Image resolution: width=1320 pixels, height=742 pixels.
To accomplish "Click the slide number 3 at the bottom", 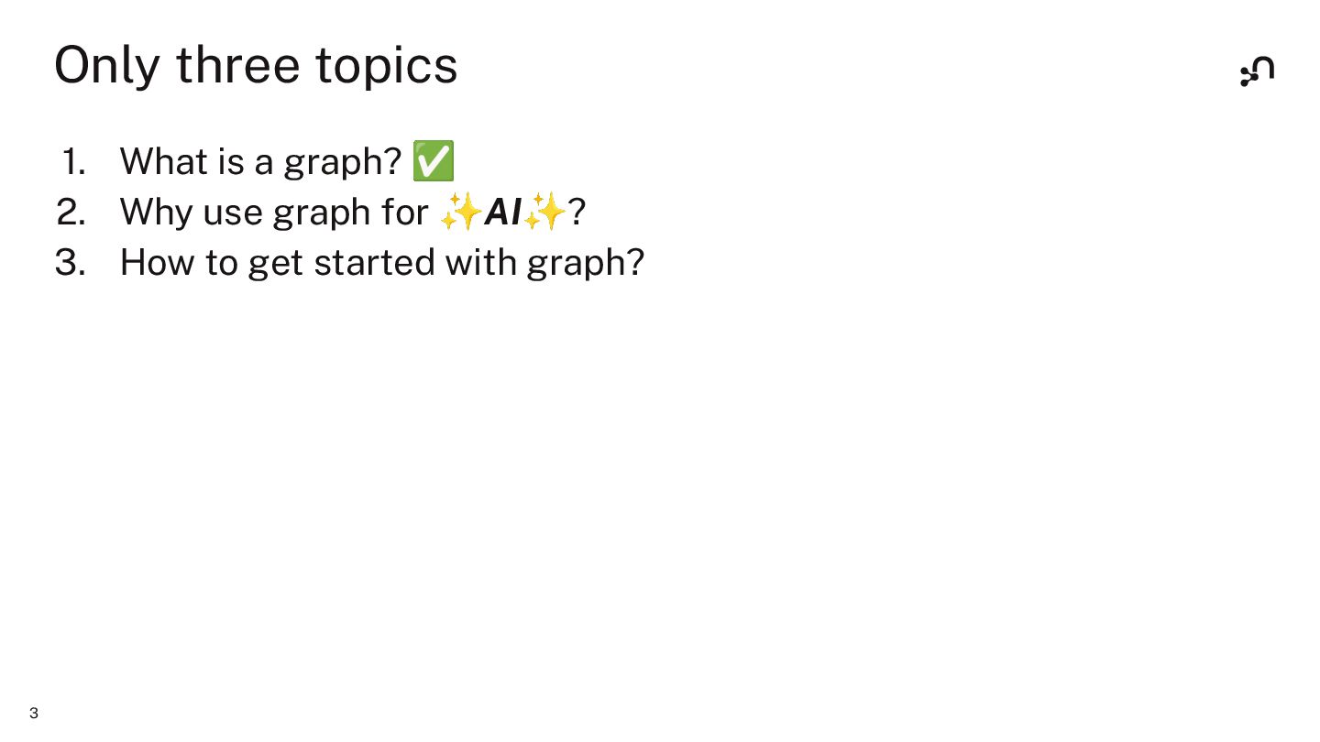I will coord(34,714).
